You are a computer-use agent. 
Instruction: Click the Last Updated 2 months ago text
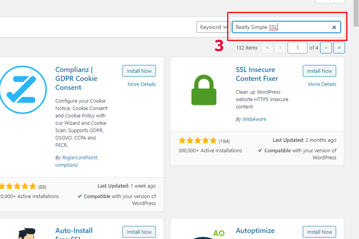click(x=304, y=140)
